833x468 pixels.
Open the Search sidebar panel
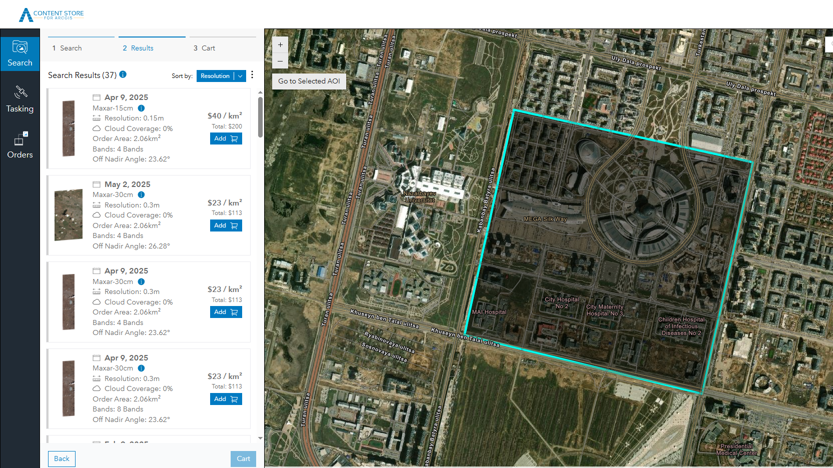20,54
